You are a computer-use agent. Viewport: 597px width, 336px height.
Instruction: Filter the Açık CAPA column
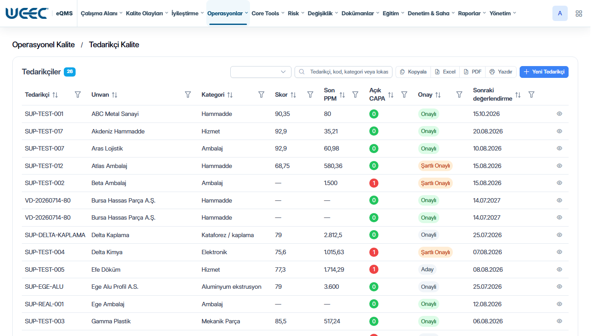[x=404, y=94]
